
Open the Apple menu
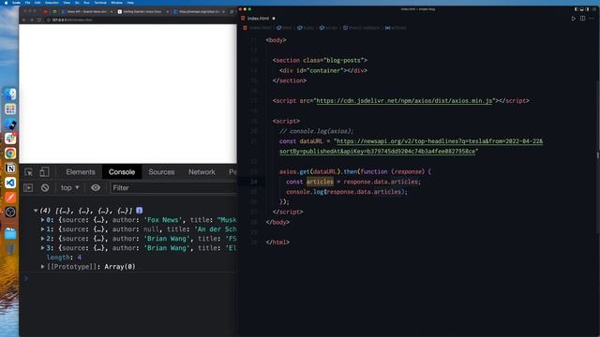[6, 3]
